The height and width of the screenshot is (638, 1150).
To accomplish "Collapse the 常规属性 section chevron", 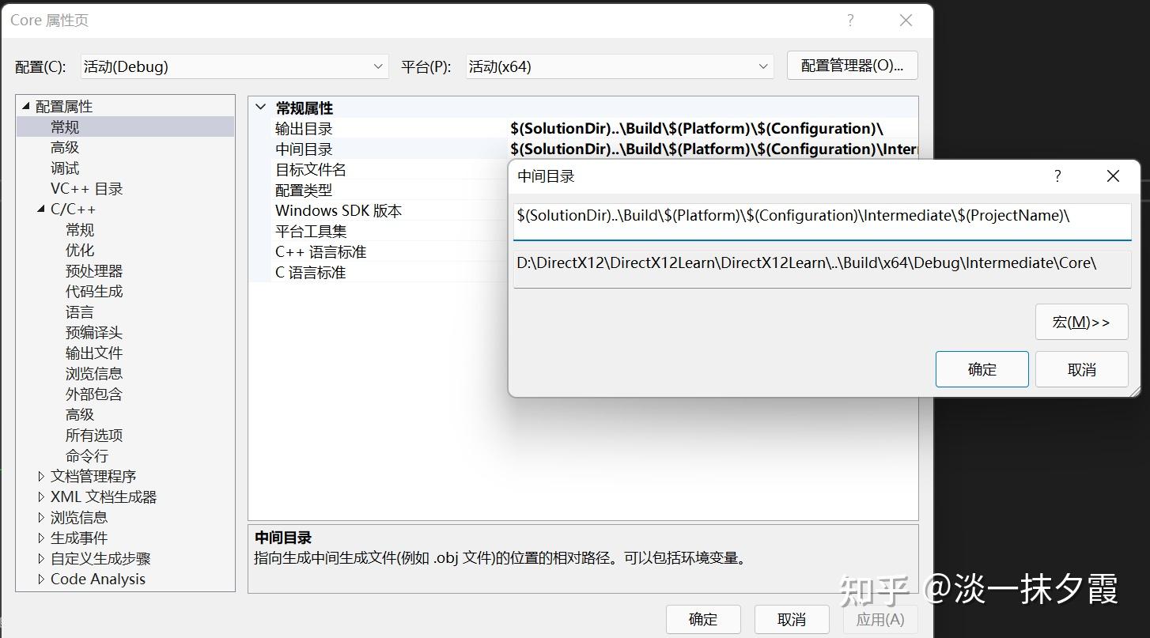I will coord(261,108).
